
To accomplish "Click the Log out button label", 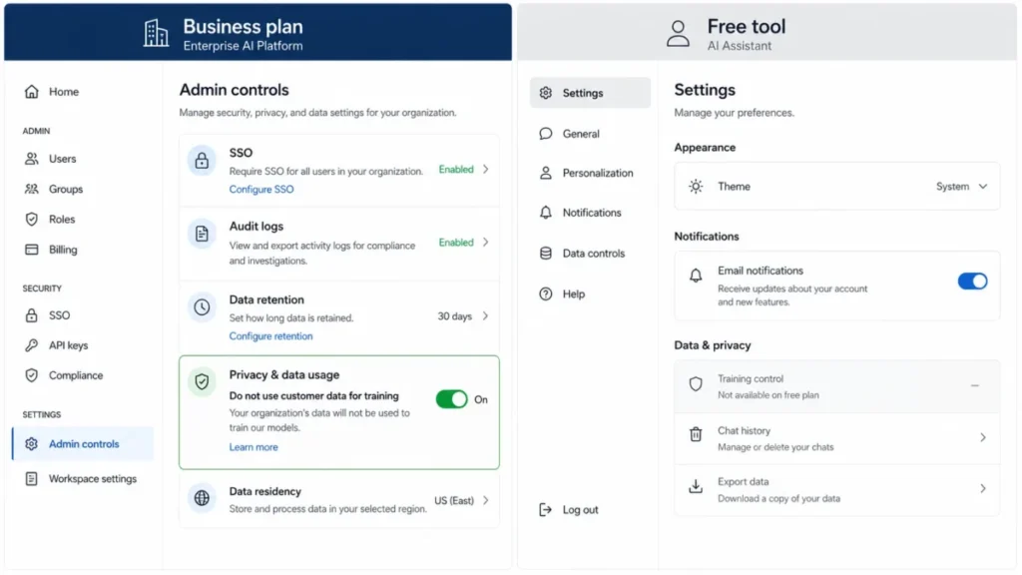I will pos(580,510).
